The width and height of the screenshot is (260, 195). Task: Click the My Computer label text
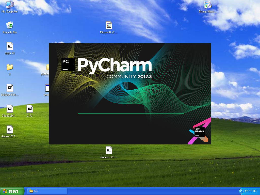[10, 11]
